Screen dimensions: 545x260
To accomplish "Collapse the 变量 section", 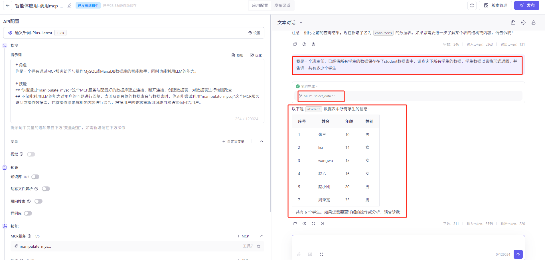I will (x=262, y=141).
